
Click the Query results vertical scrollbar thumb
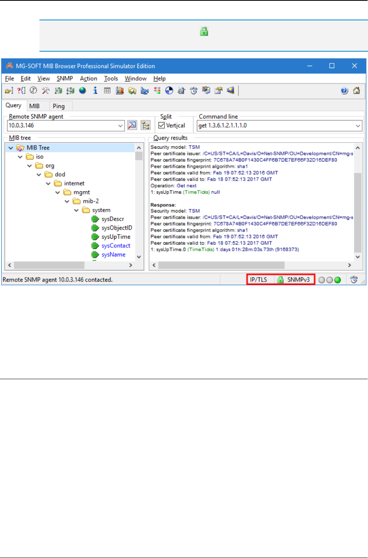pos(357,212)
